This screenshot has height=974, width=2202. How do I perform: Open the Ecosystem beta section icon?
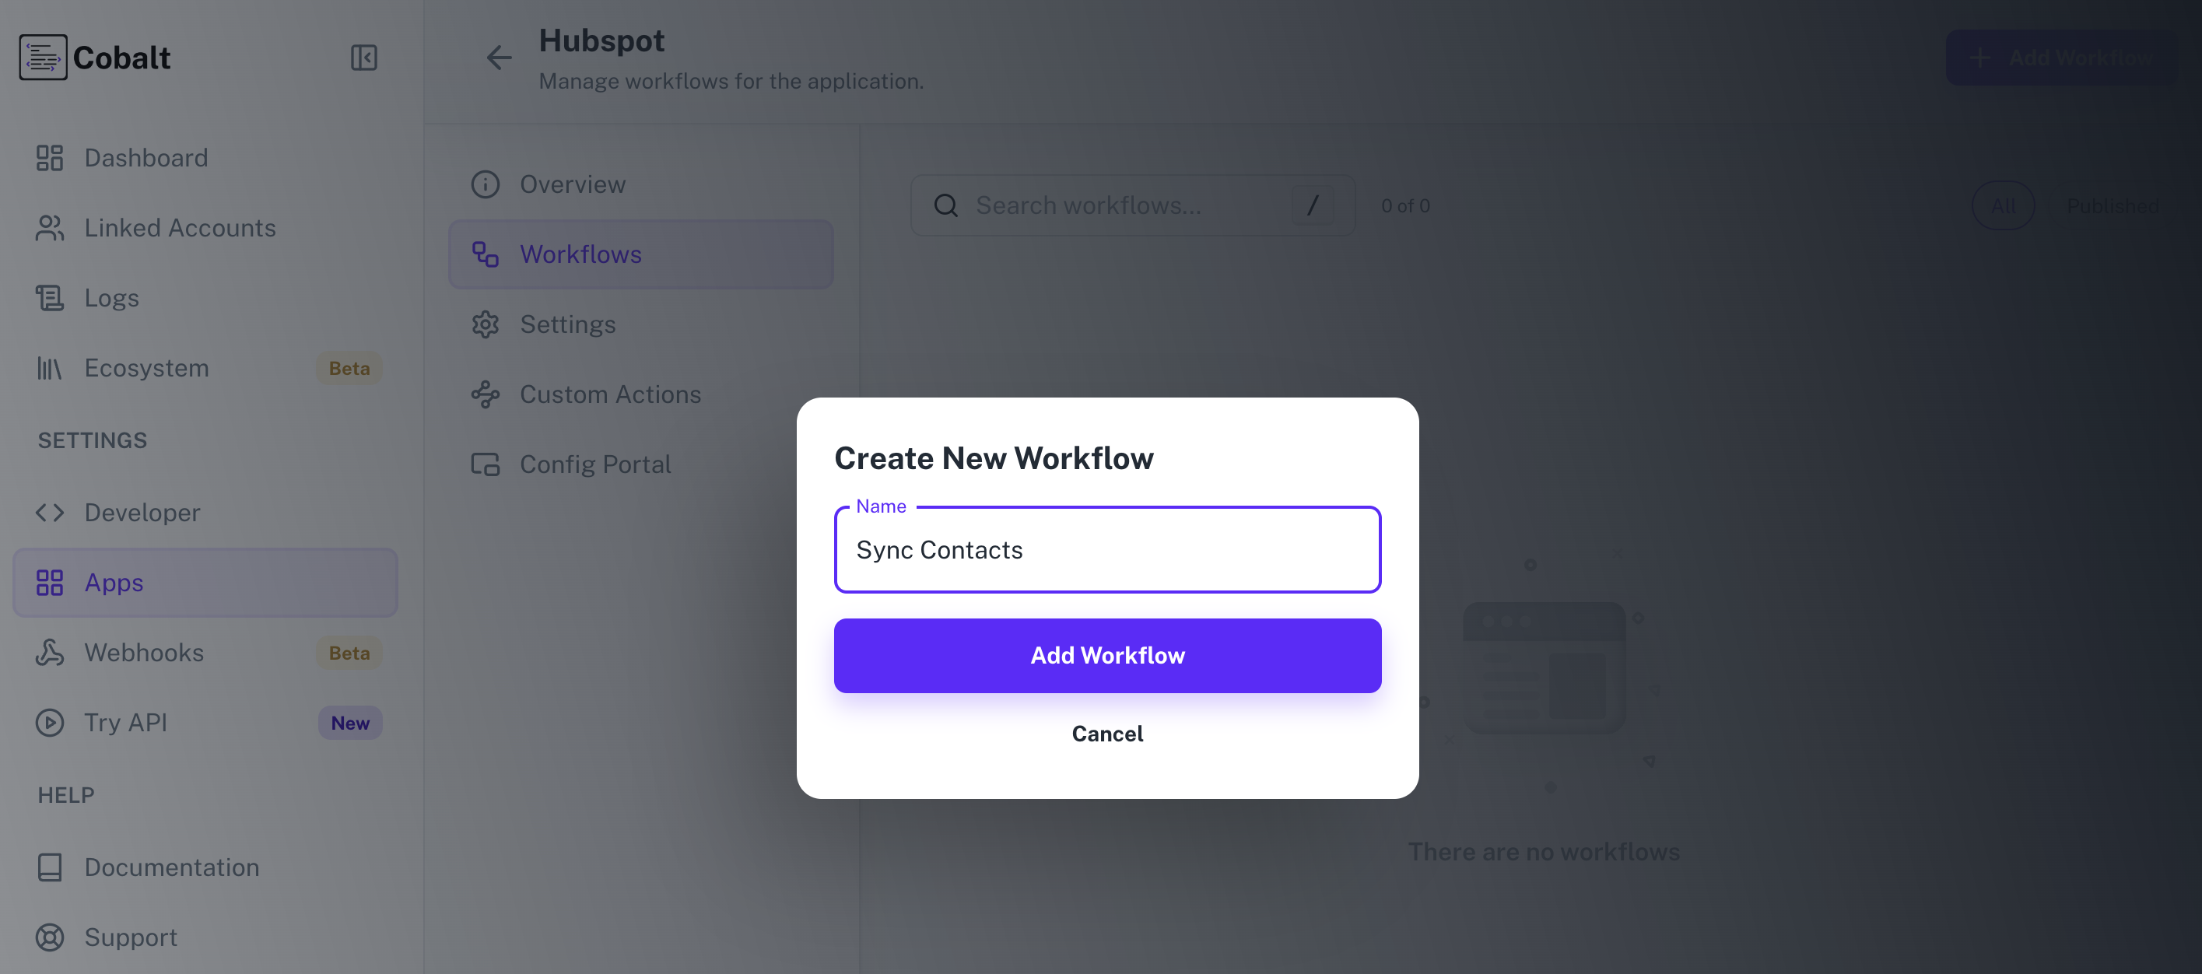click(x=50, y=367)
